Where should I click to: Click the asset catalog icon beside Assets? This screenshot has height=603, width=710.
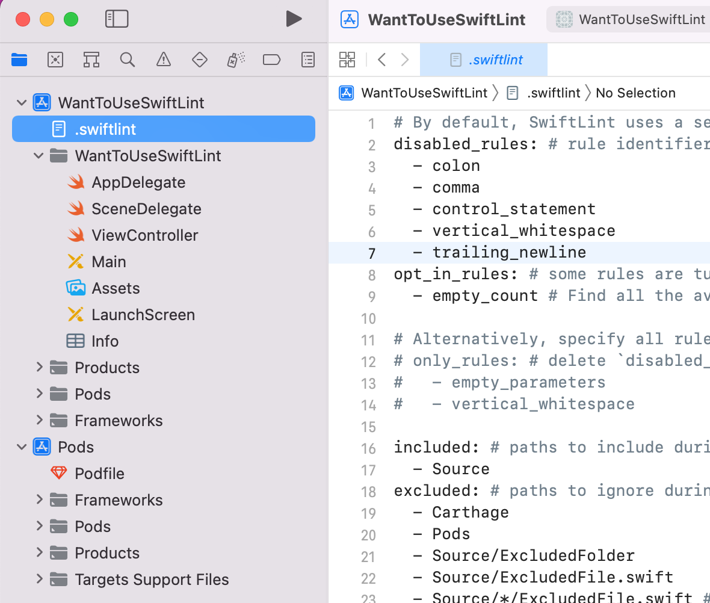point(76,288)
